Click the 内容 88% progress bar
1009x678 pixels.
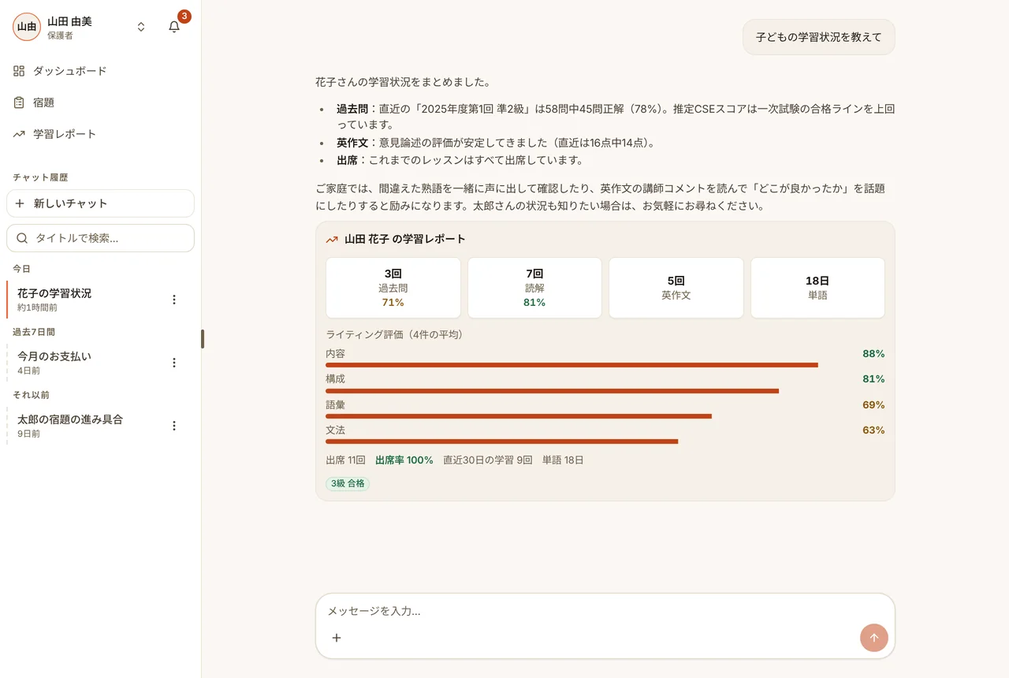pyautogui.click(x=605, y=365)
